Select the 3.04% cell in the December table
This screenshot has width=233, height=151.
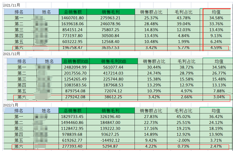pyautogui.click(x=219, y=97)
